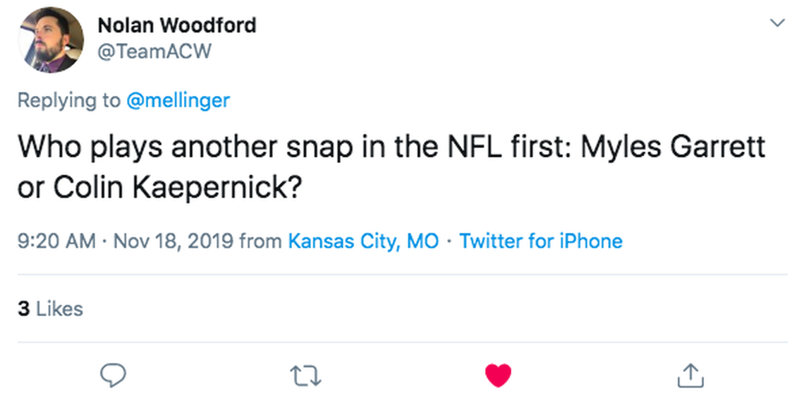The height and width of the screenshot is (408, 804).
Task: Reply to Nolan Woodford's tweet
Action: pos(112,376)
